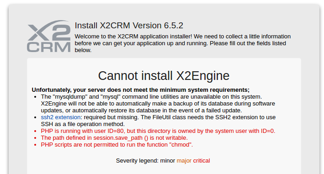Image resolution: width=324 pixels, height=174 pixels.
Task: Click the ssh2 required but missing message
Action: click(x=158, y=121)
